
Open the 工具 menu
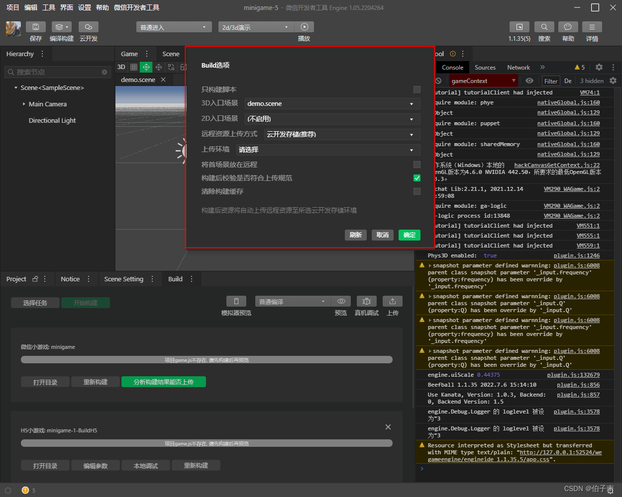[x=49, y=7]
